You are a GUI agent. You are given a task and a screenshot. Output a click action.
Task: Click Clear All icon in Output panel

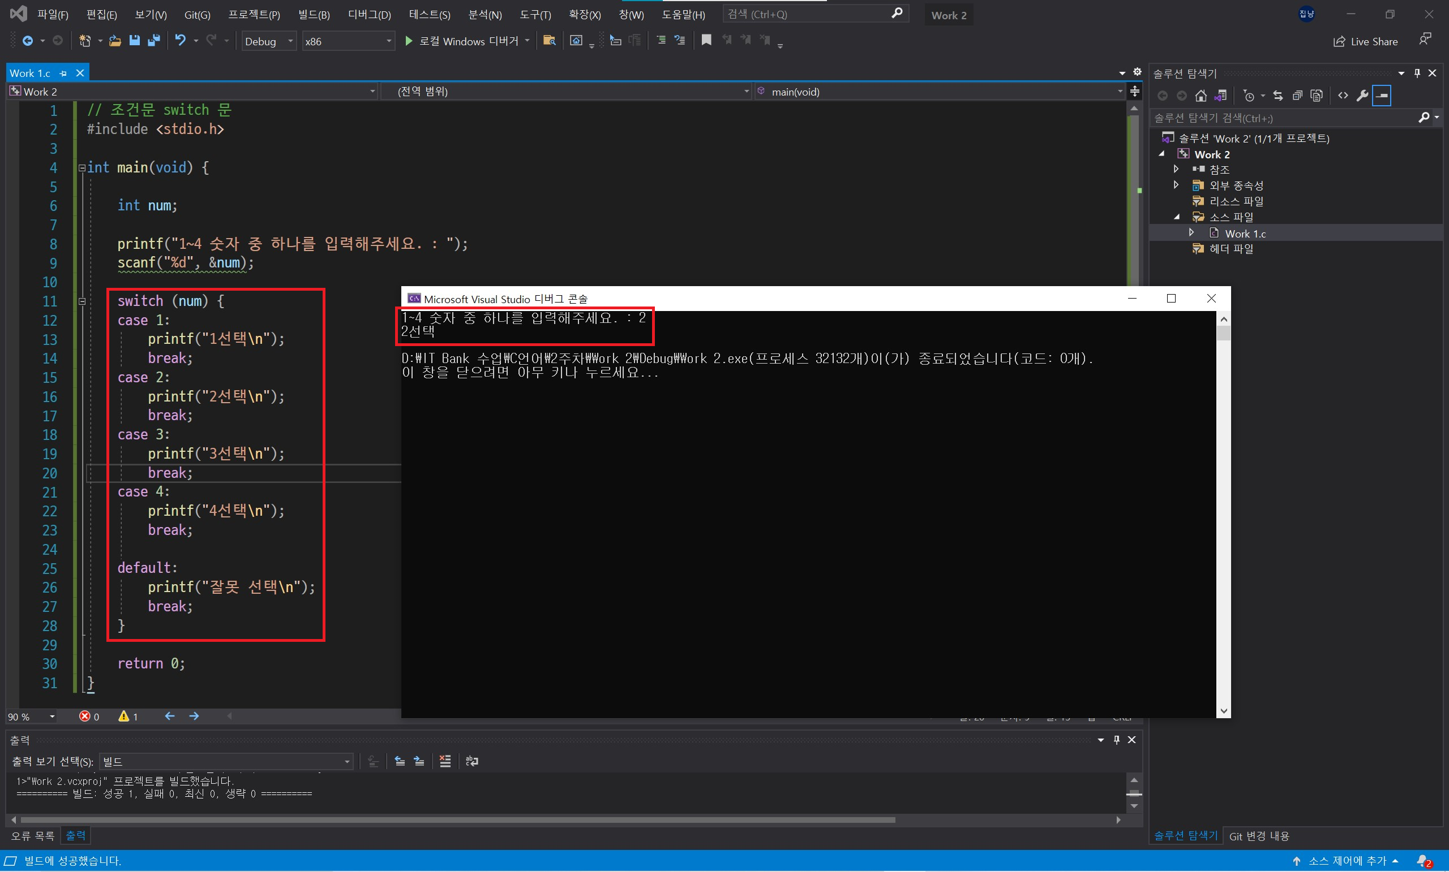(x=445, y=761)
